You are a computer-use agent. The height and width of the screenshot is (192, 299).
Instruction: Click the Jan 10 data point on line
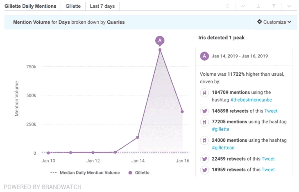click(x=48, y=153)
